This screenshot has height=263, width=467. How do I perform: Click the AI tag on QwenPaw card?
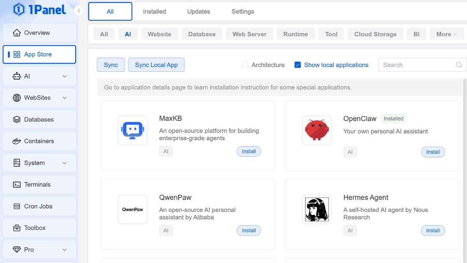tap(166, 230)
